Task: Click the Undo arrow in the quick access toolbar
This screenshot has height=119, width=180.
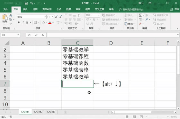Action: click(32, 3)
